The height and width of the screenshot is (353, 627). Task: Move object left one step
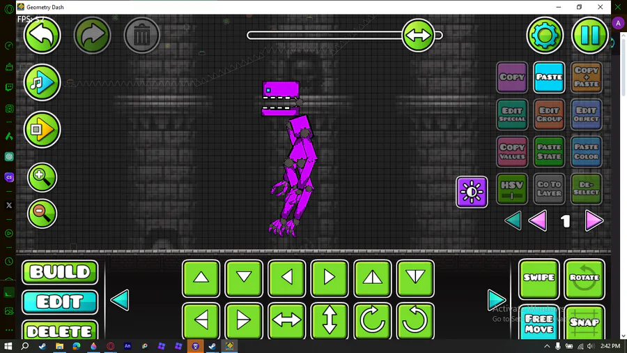(x=287, y=278)
